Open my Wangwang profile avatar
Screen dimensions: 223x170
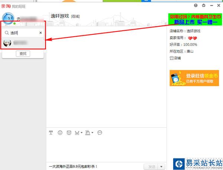point(8,19)
